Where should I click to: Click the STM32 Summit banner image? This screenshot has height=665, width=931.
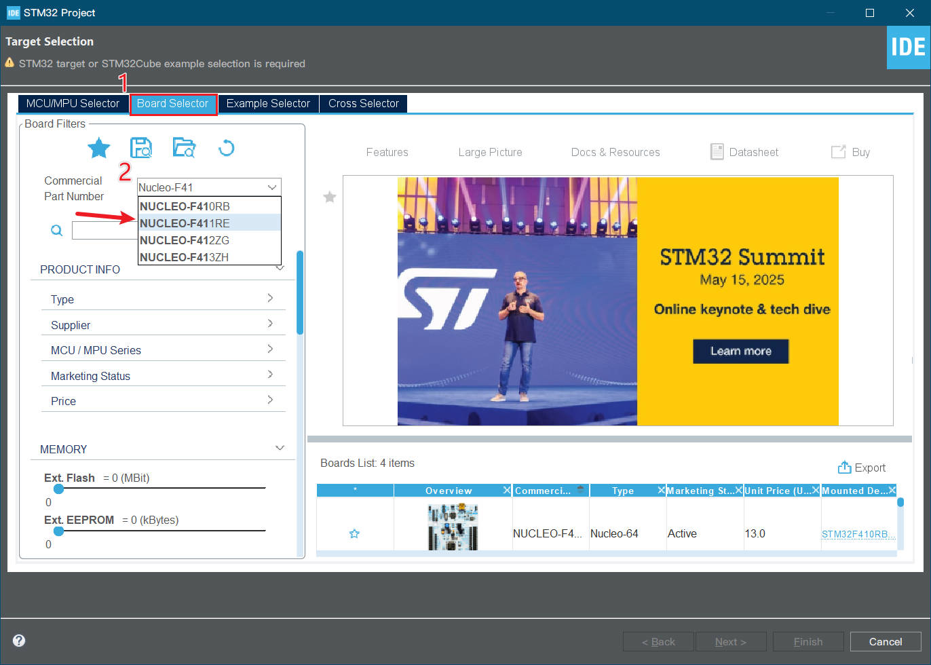[x=617, y=301]
